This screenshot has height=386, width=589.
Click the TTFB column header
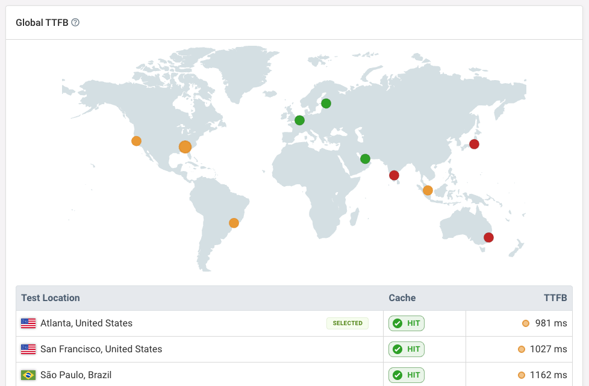(x=555, y=298)
